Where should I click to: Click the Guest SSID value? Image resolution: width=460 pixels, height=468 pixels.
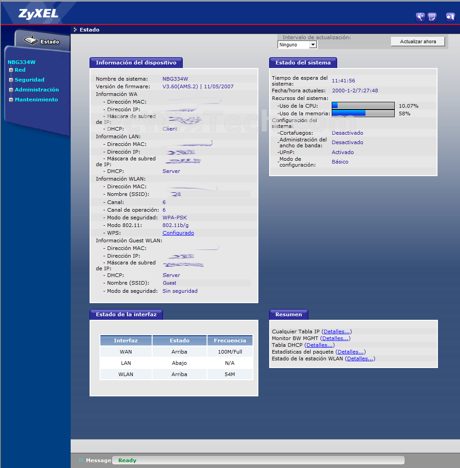[x=169, y=283]
